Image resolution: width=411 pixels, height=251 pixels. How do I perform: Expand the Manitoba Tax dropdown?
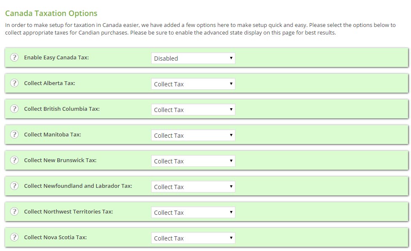[x=193, y=135]
